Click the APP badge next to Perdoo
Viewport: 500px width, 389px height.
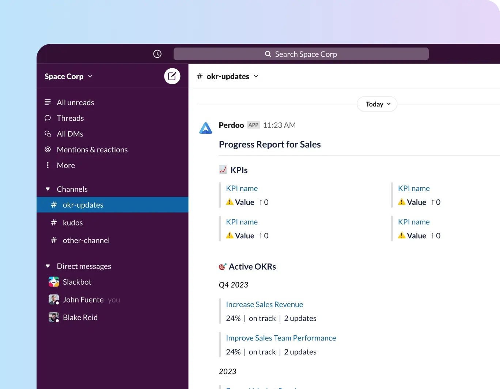(253, 125)
